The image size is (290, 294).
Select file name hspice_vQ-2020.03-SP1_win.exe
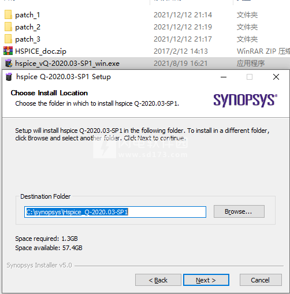pyautogui.click(x=68, y=64)
